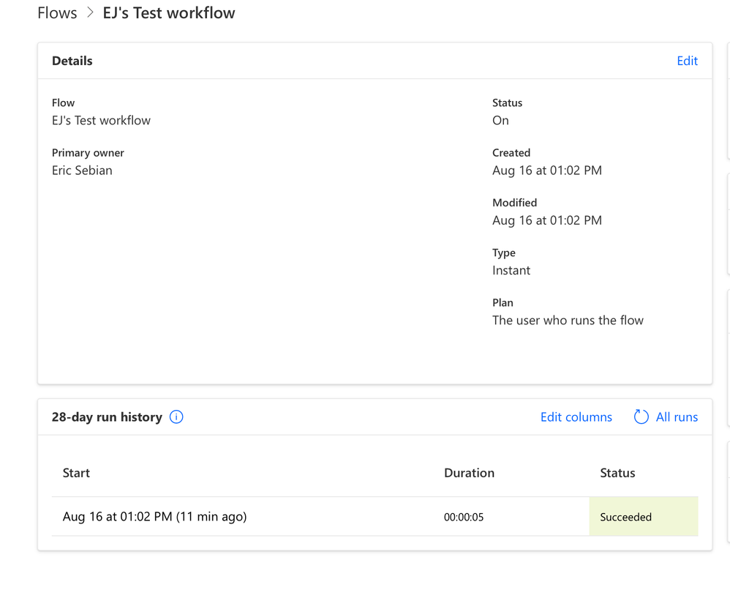Click the Type value Instant
The width and height of the screenshot is (730, 590).
[x=511, y=270]
